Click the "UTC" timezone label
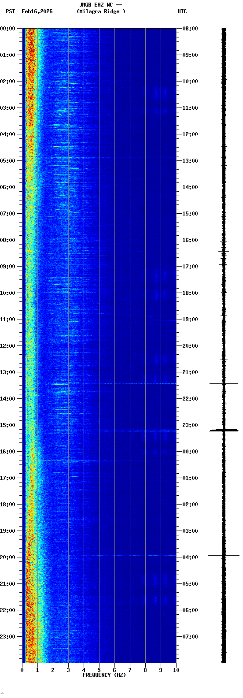This screenshot has width=243, height=698. pos(182,11)
